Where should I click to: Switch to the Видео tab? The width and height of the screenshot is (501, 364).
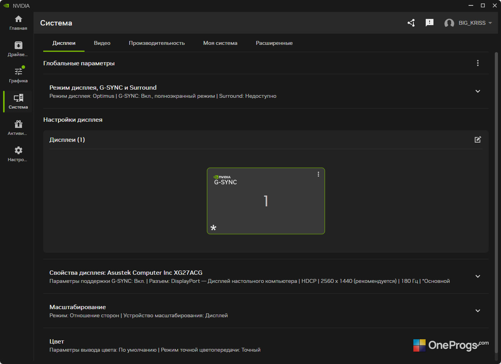click(102, 43)
